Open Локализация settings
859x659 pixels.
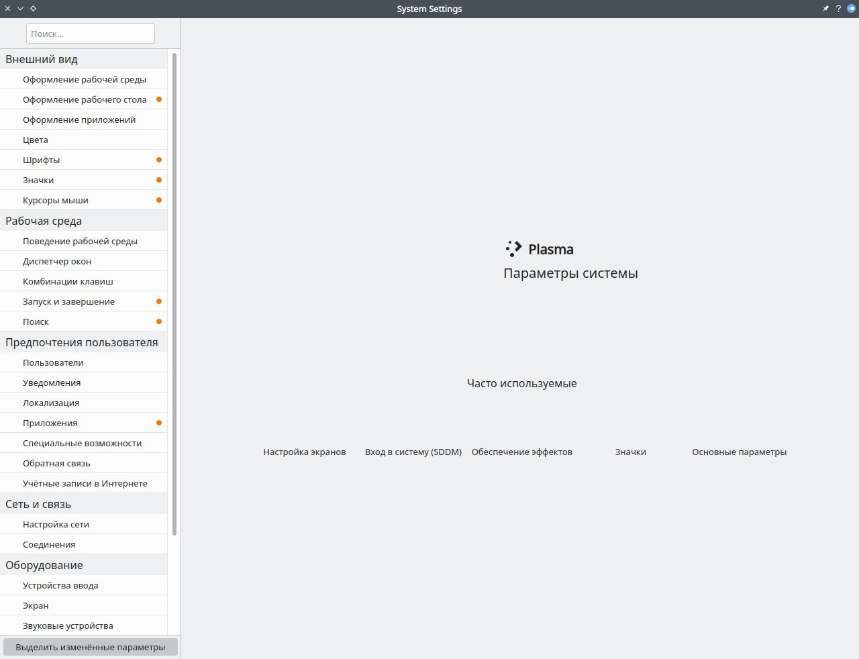(84, 403)
